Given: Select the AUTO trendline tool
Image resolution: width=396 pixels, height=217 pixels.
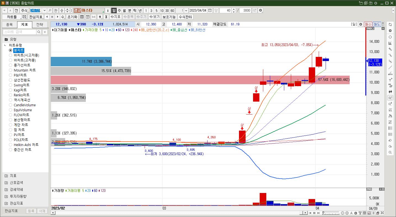Looking at the screenshot, I should pyautogui.click(x=390, y=73).
